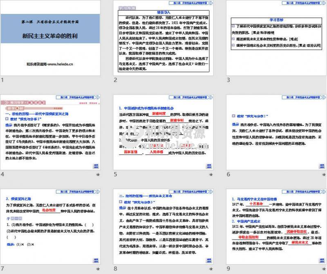Click slide number 6 label

[228, 174]
